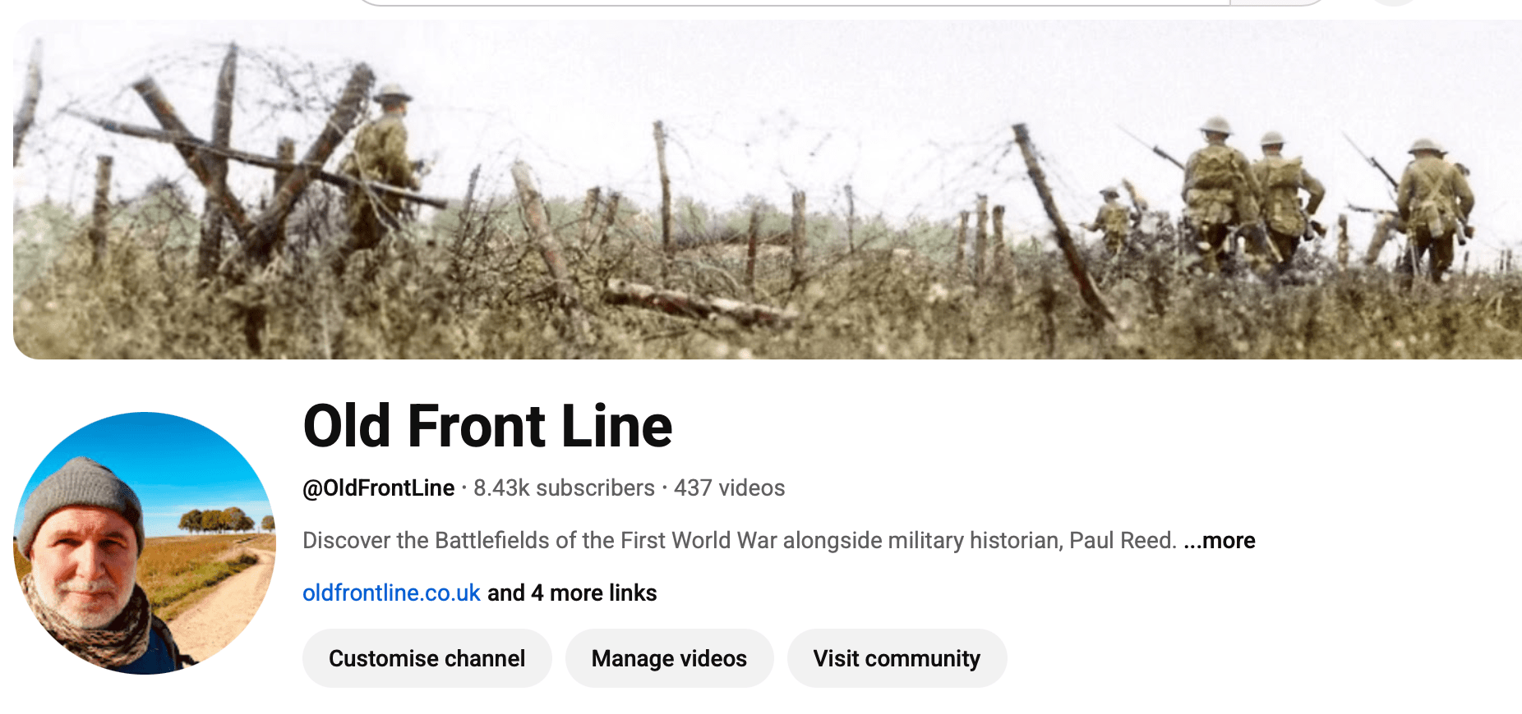Click the Old Front Line channel title
Viewport: 1522px width, 714px height.
pos(487,426)
